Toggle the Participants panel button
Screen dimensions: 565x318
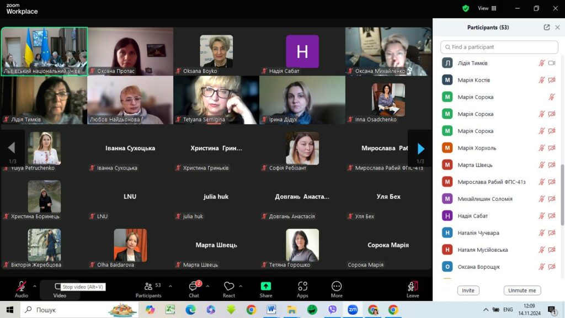click(x=148, y=289)
